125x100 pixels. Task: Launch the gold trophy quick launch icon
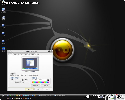17,95
